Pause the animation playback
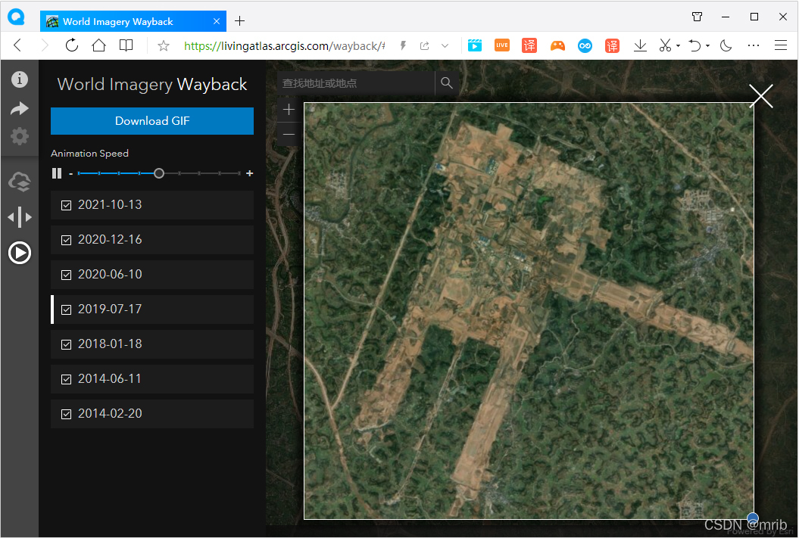 57,173
